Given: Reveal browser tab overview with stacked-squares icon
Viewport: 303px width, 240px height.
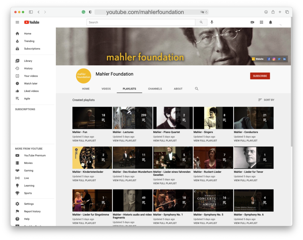Looking at the screenshot, I should coord(287,12).
